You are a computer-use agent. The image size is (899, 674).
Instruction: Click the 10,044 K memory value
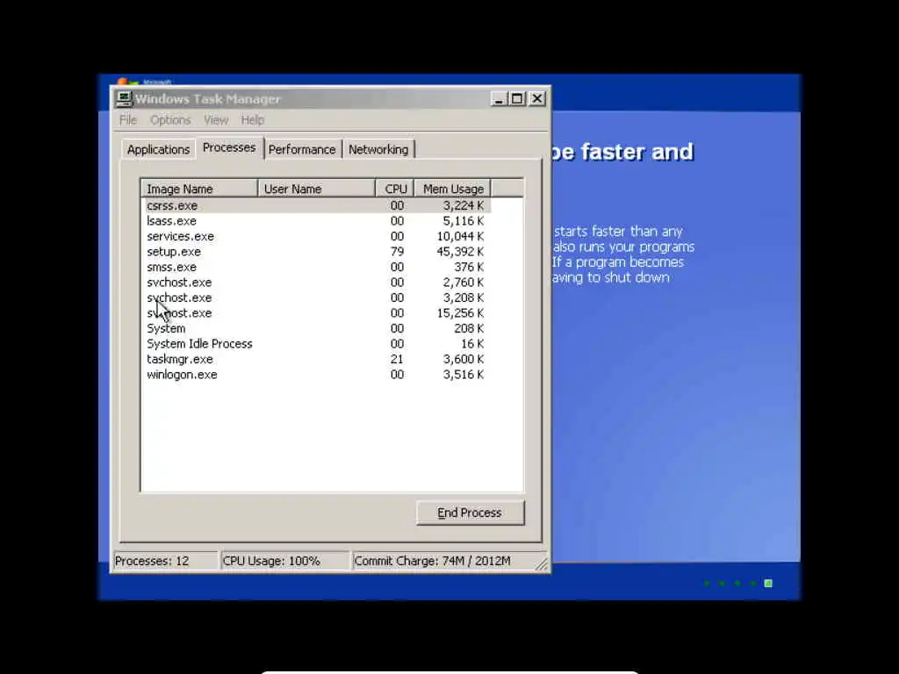coord(460,236)
